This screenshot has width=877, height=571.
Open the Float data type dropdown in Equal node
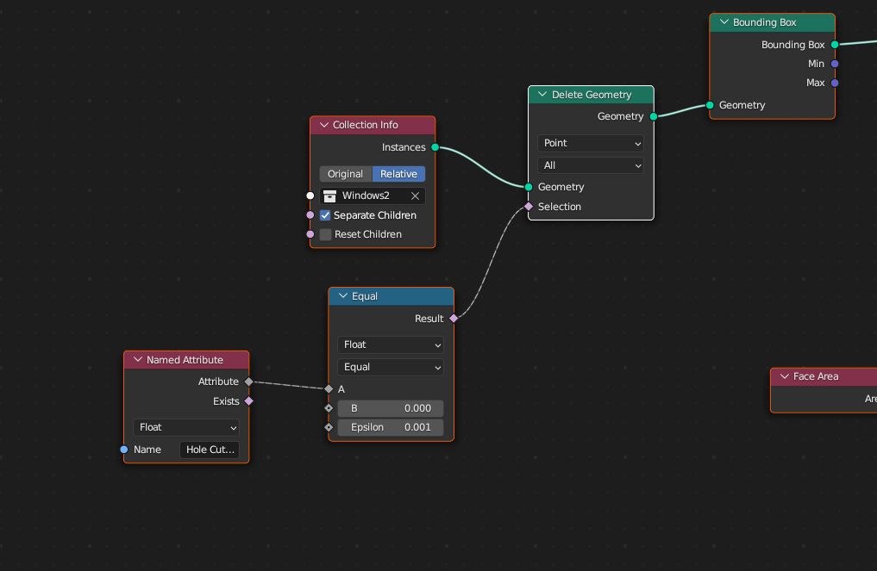pyautogui.click(x=391, y=344)
